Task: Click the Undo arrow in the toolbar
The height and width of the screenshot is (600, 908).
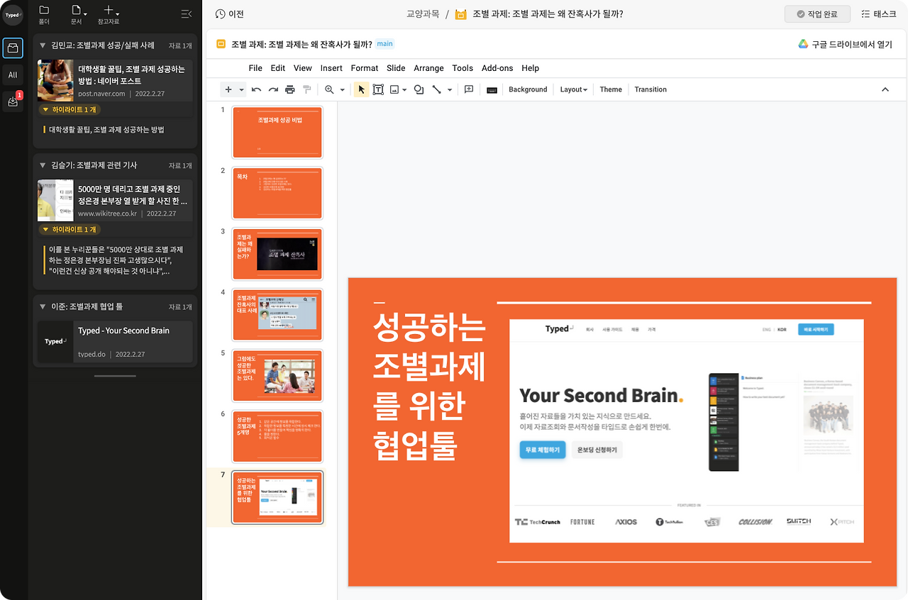Action: [256, 89]
